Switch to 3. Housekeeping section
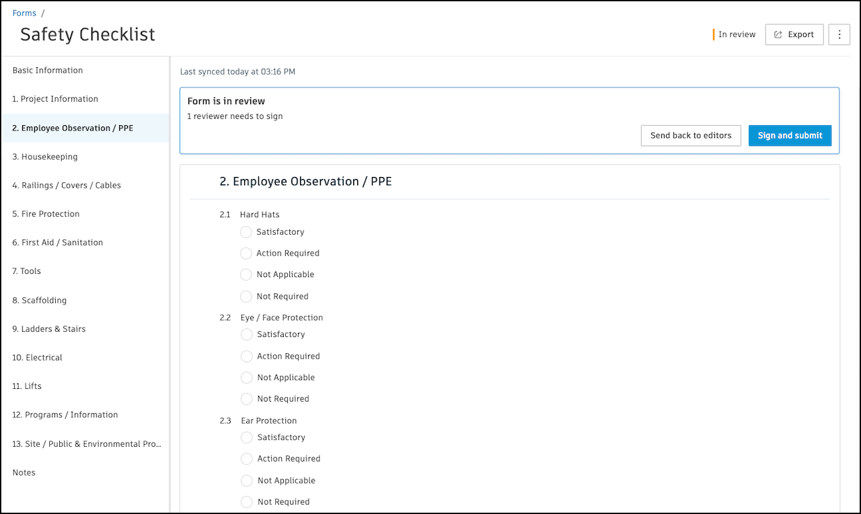861x514 pixels. click(x=45, y=157)
